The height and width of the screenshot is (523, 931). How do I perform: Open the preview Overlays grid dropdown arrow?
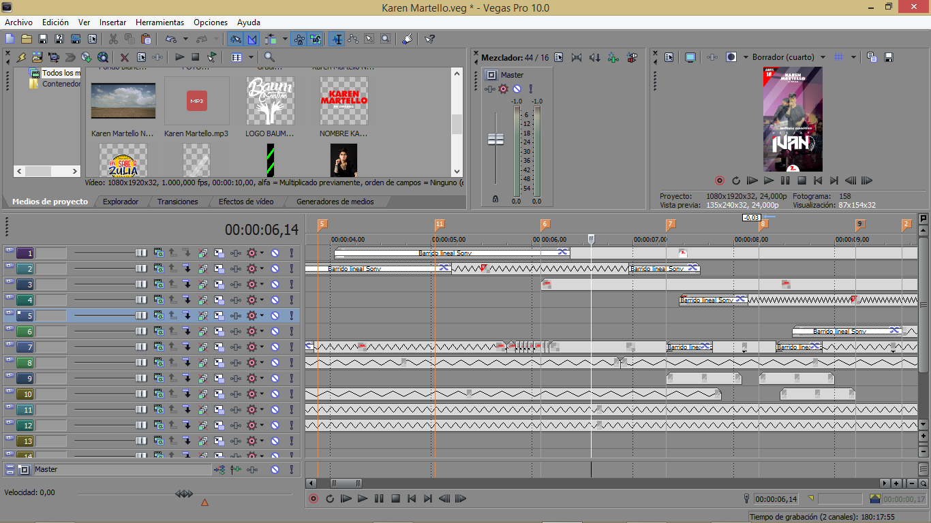[x=853, y=57]
